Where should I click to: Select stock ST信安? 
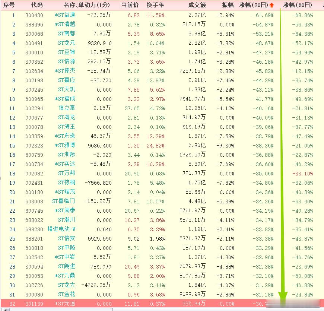(x=67, y=238)
